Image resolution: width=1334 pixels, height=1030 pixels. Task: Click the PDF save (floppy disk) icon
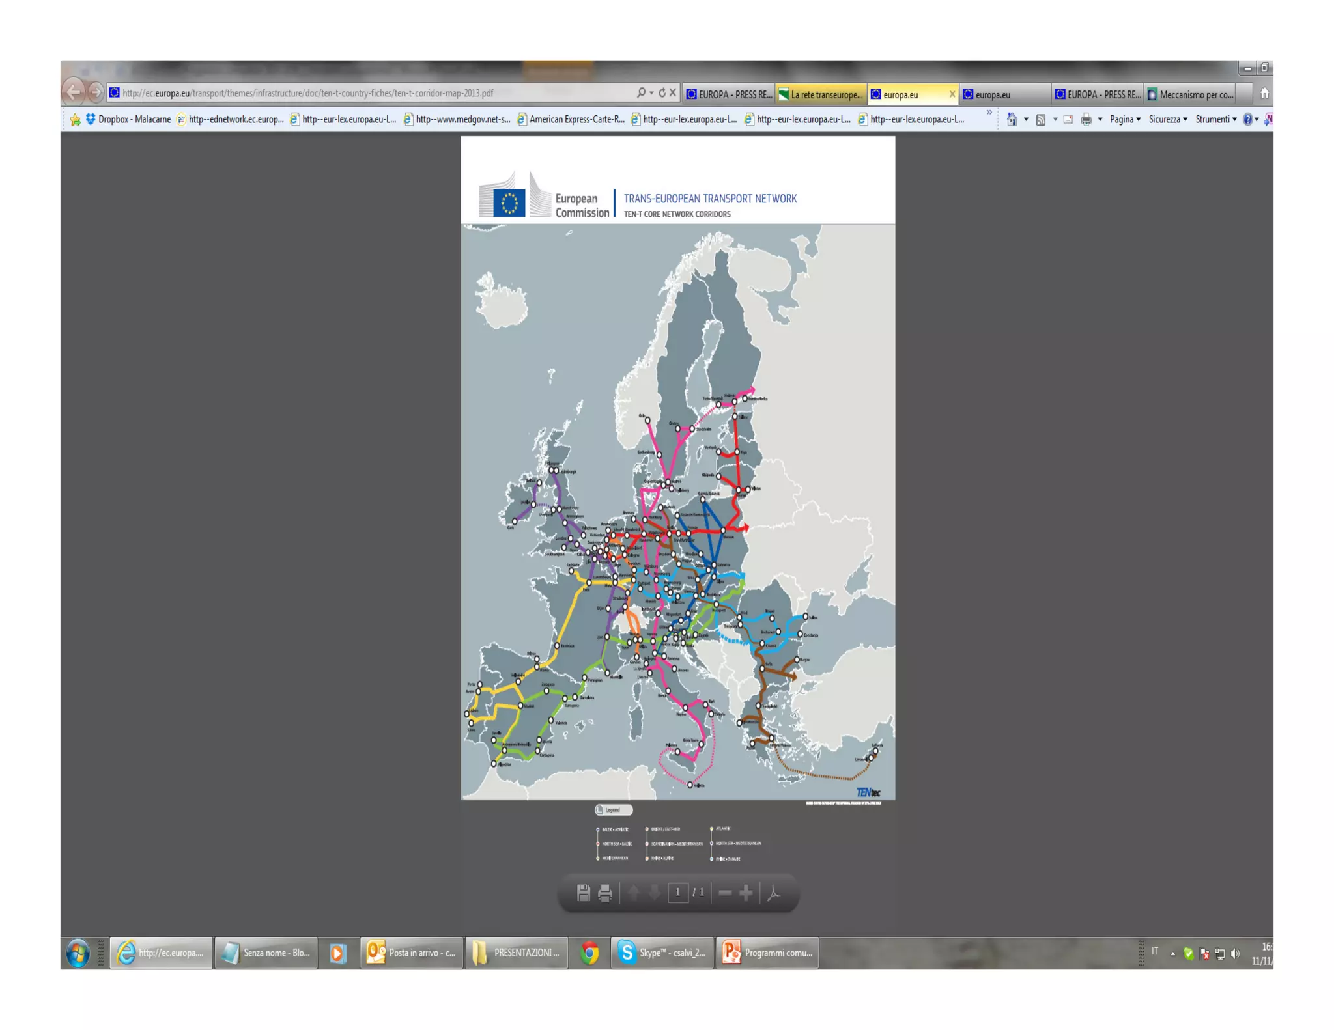point(583,893)
